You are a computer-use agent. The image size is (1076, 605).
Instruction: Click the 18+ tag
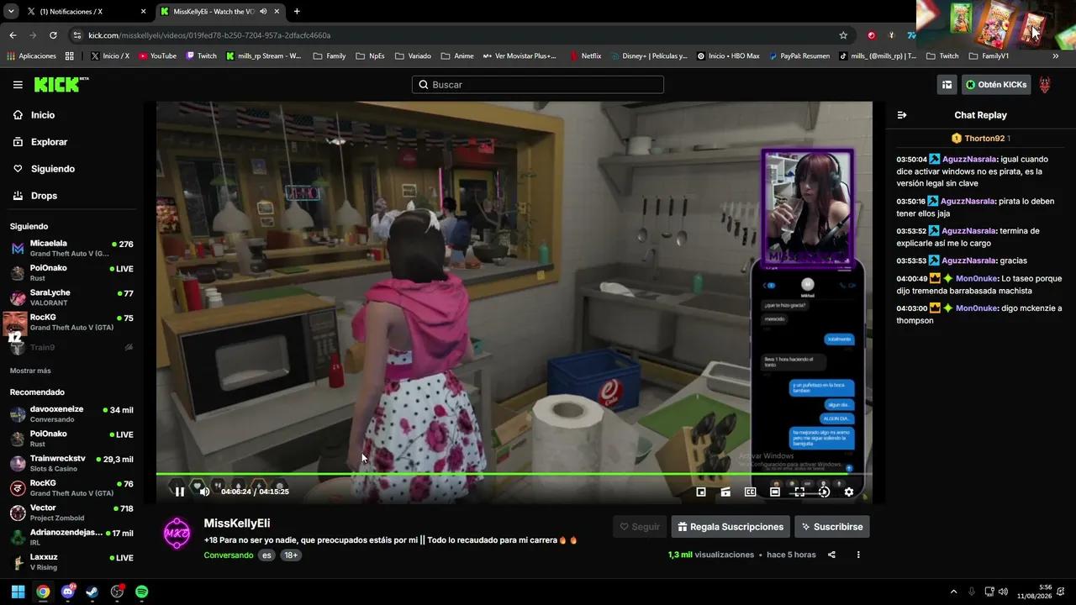pyautogui.click(x=290, y=555)
